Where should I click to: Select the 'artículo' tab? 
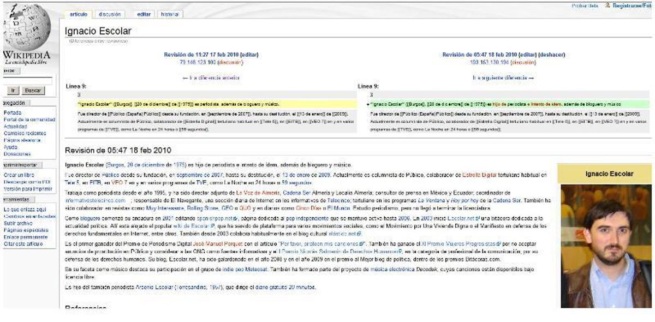pyautogui.click(x=79, y=14)
